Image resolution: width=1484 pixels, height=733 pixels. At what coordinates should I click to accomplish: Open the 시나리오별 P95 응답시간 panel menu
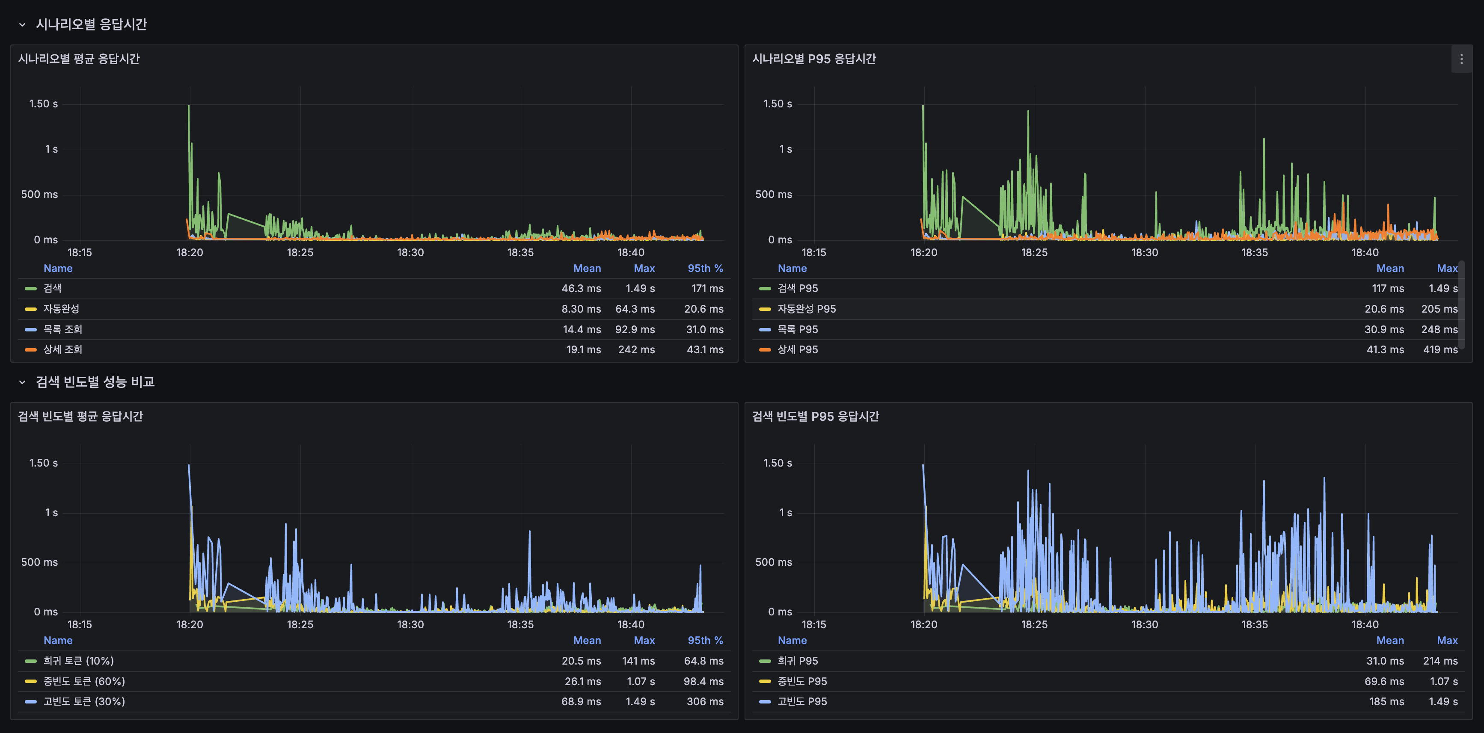pos(1461,59)
